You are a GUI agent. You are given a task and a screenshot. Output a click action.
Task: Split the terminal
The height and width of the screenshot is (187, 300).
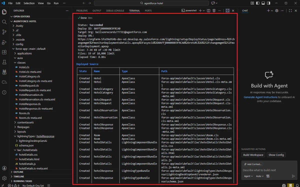[208, 10]
